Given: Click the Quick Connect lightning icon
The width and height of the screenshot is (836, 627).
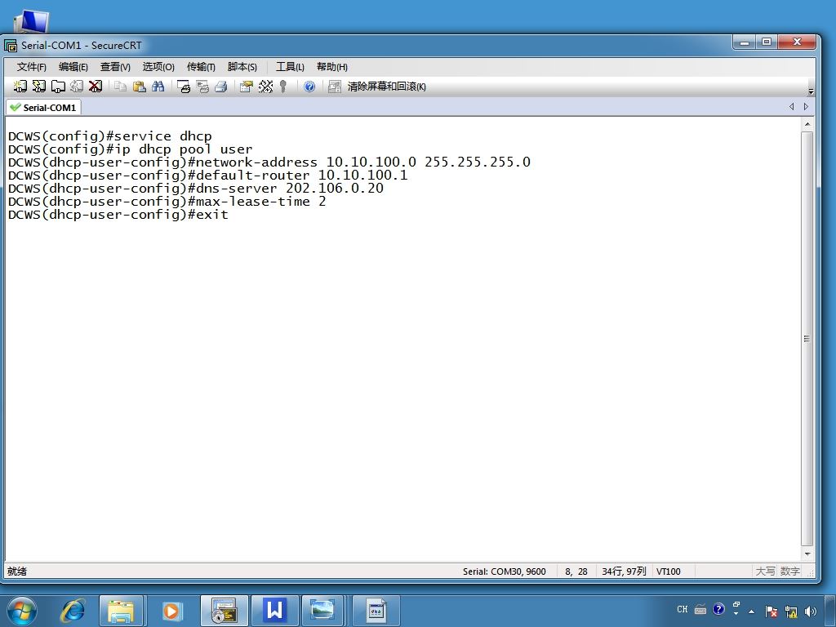Looking at the screenshot, I should coord(39,87).
